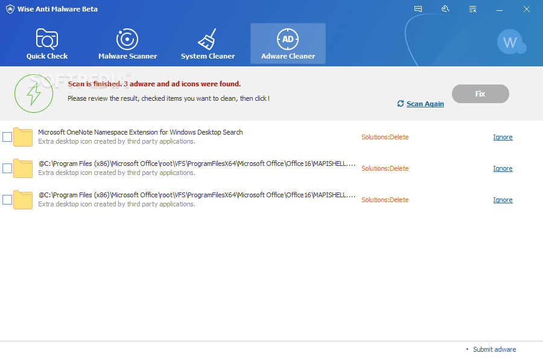543x359 pixels.
Task: Open the tools wrench icon in title bar
Action: click(445, 9)
